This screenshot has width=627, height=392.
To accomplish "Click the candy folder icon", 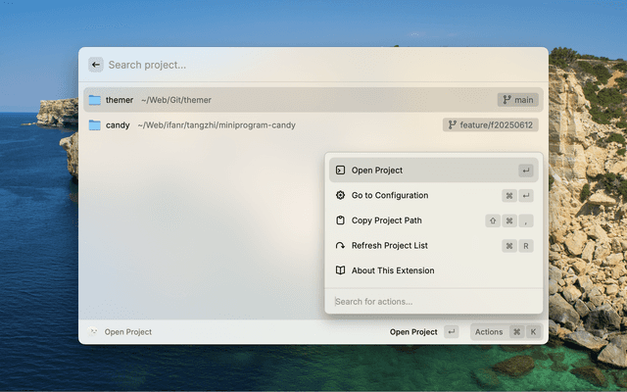I will (95, 125).
